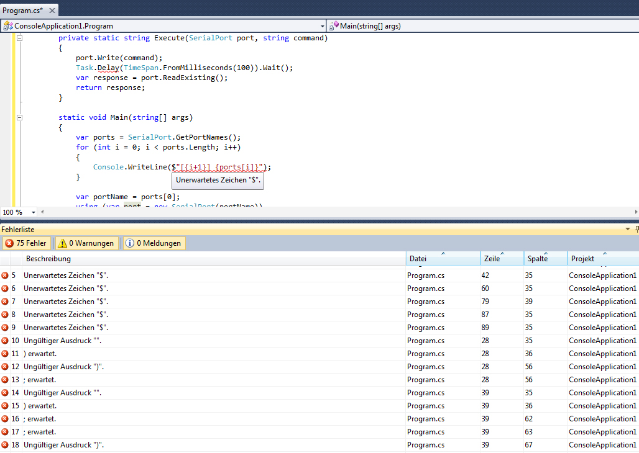Click the red error icon of row 10
This screenshot has width=639, height=453.
pyautogui.click(x=5, y=341)
